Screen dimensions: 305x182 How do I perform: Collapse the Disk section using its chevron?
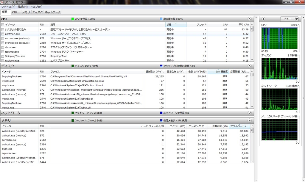point(250,66)
